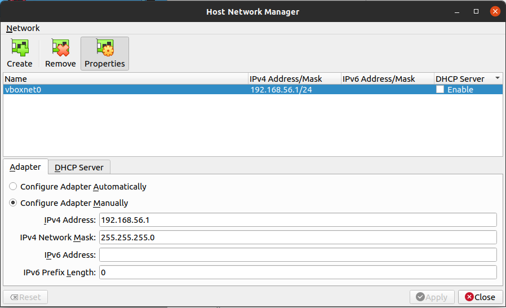Focus the IPv4 Network Mask field
Image resolution: width=506 pixels, height=308 pixels.
(298, 237)
